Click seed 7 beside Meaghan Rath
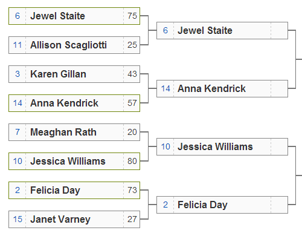The width and height of the screenshot is (302, 236). click(18, 132)
